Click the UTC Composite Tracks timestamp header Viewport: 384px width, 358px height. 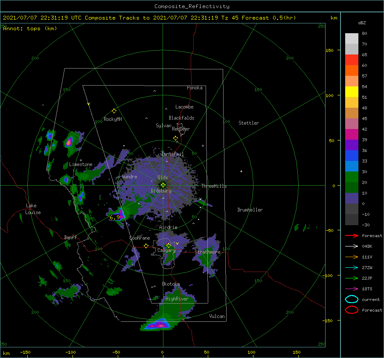[x=149, y=18]
